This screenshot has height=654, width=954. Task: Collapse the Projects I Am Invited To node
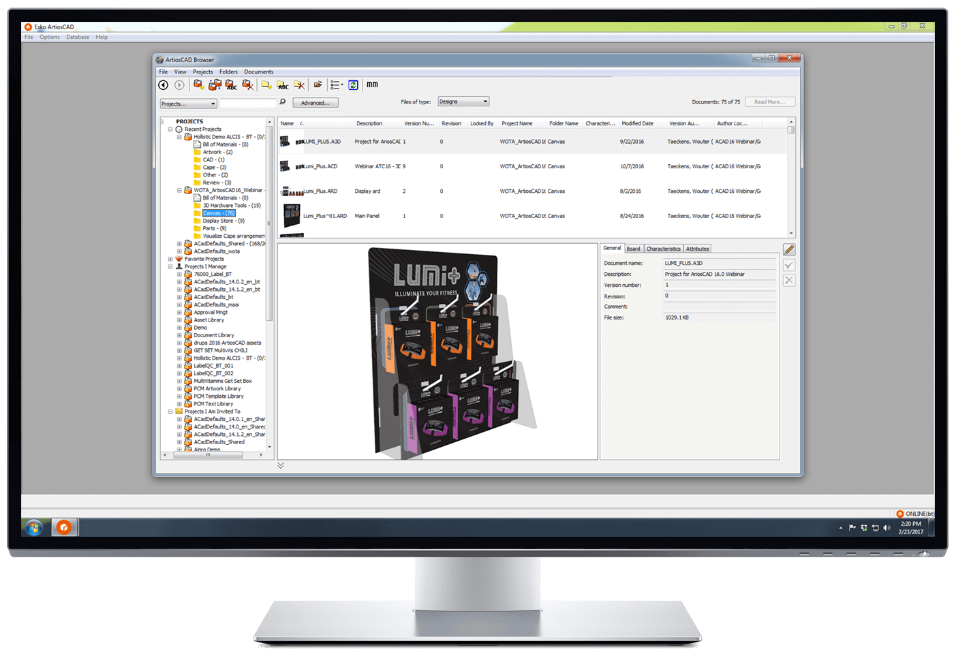coord(170,411)
